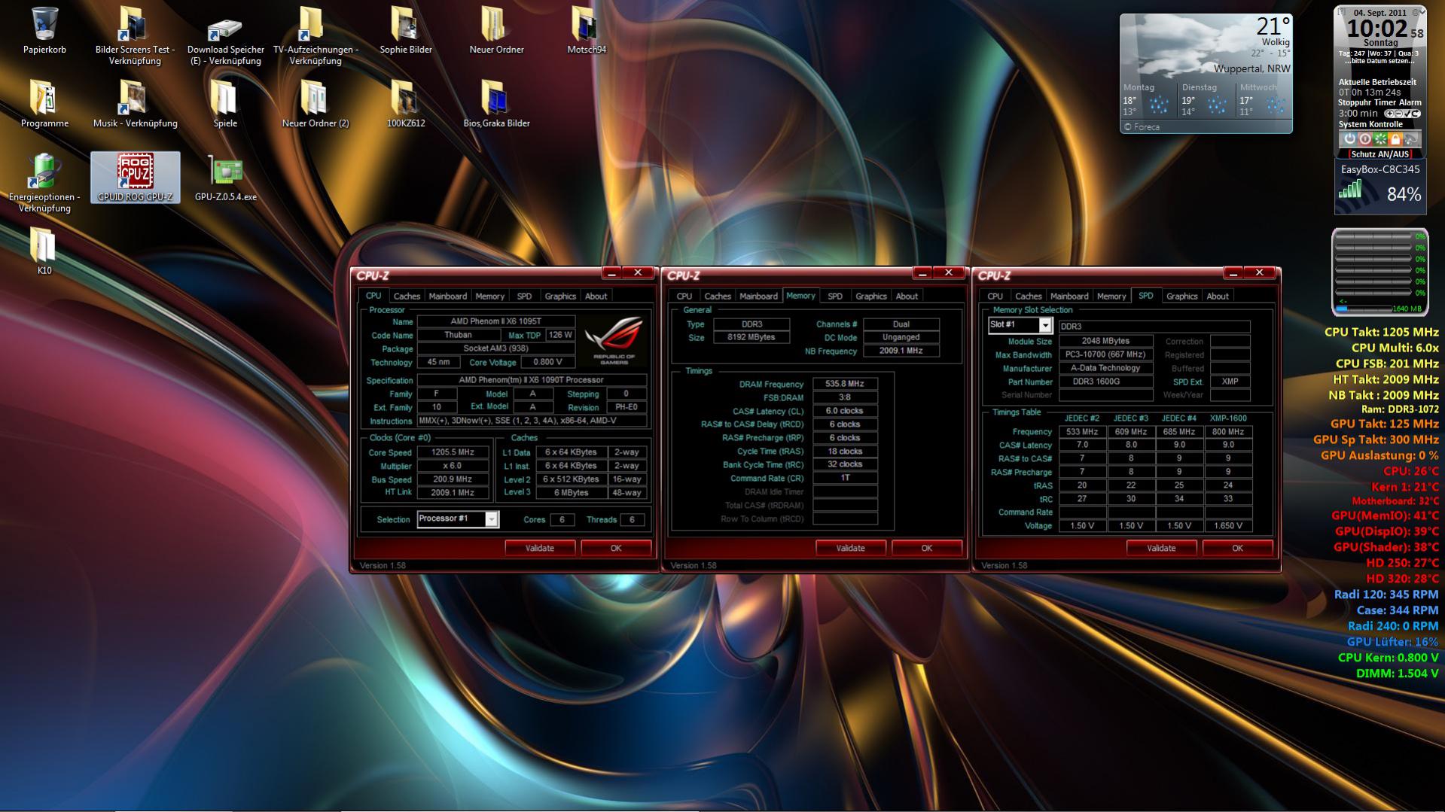Open the Programme folder on desktop

pos(44,104)
